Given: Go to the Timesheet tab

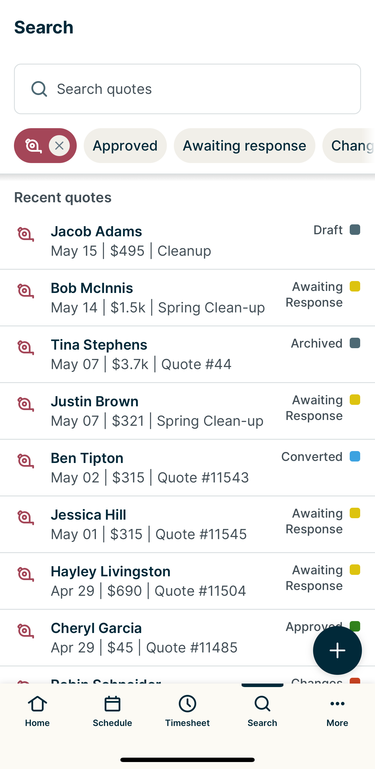Looking at the screenshot, I should click(187, 711).
